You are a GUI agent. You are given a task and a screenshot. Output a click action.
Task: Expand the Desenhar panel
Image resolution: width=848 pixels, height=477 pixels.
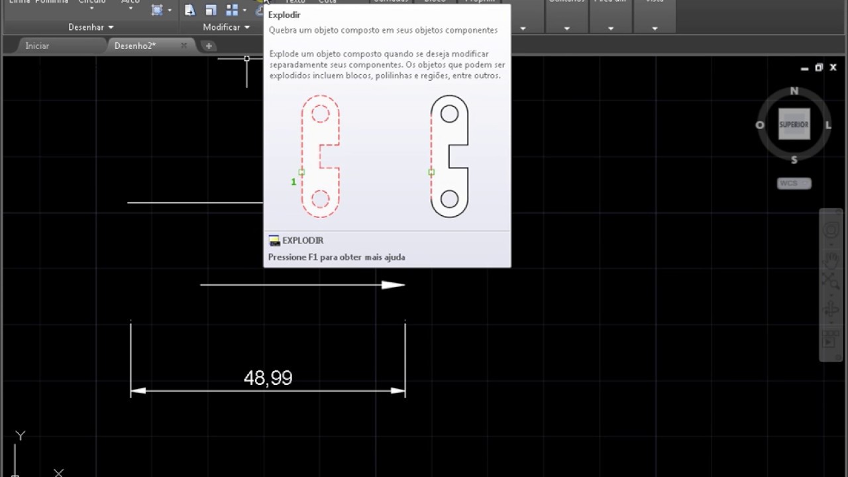[x=91, y=27]
